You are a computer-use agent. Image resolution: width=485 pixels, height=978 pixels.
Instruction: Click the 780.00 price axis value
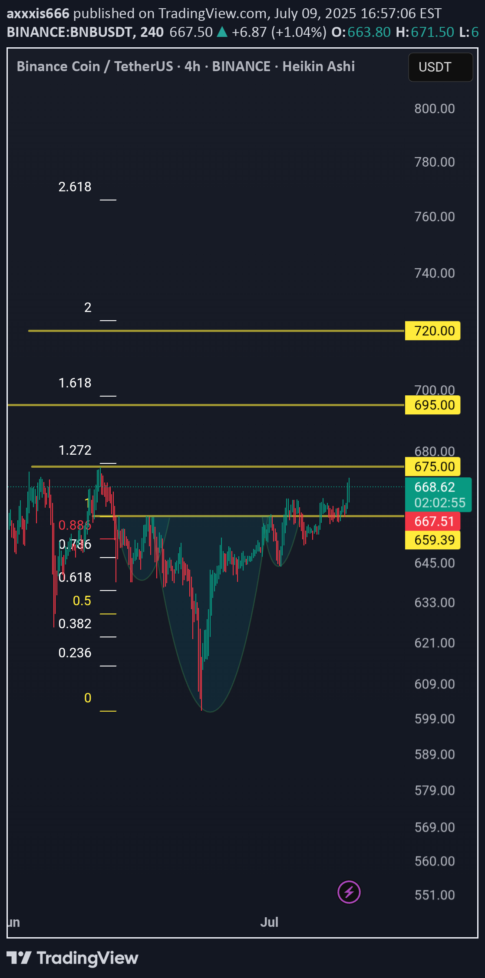435,162
